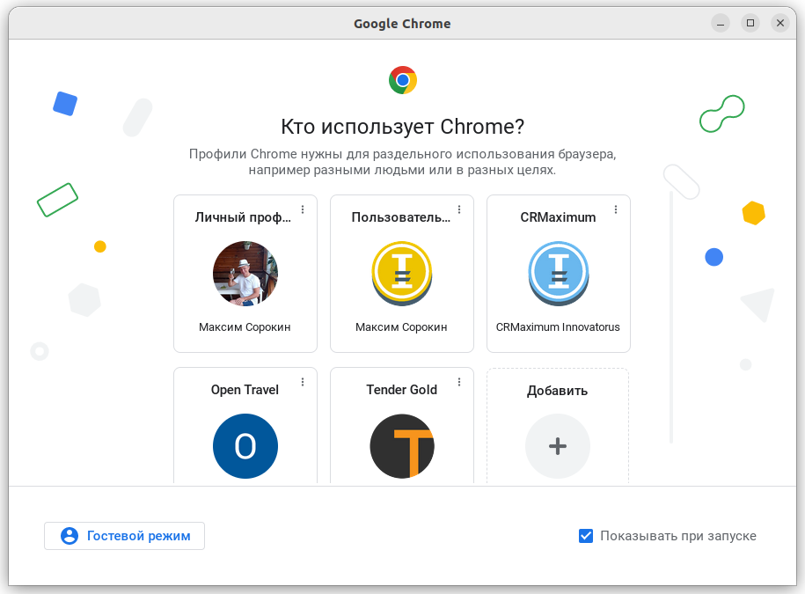Click the Добавить label
This screenshot has height=594, width=805.
click(x=558, y=392)
